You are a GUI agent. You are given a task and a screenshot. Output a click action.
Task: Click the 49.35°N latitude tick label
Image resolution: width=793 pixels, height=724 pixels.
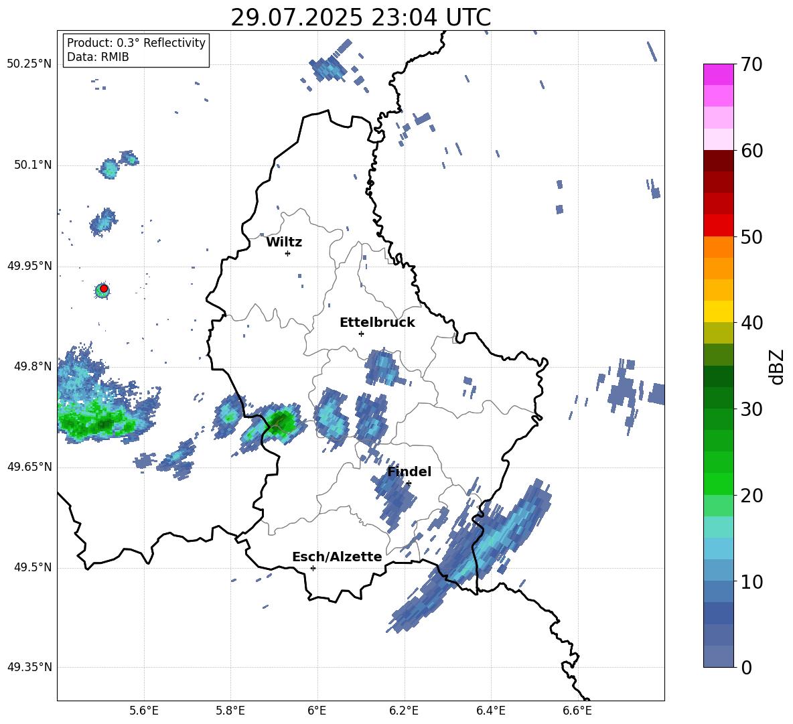coord(29,667)
